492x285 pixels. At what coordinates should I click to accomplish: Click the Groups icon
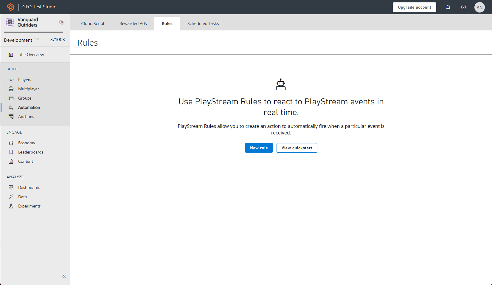point(11,98)
